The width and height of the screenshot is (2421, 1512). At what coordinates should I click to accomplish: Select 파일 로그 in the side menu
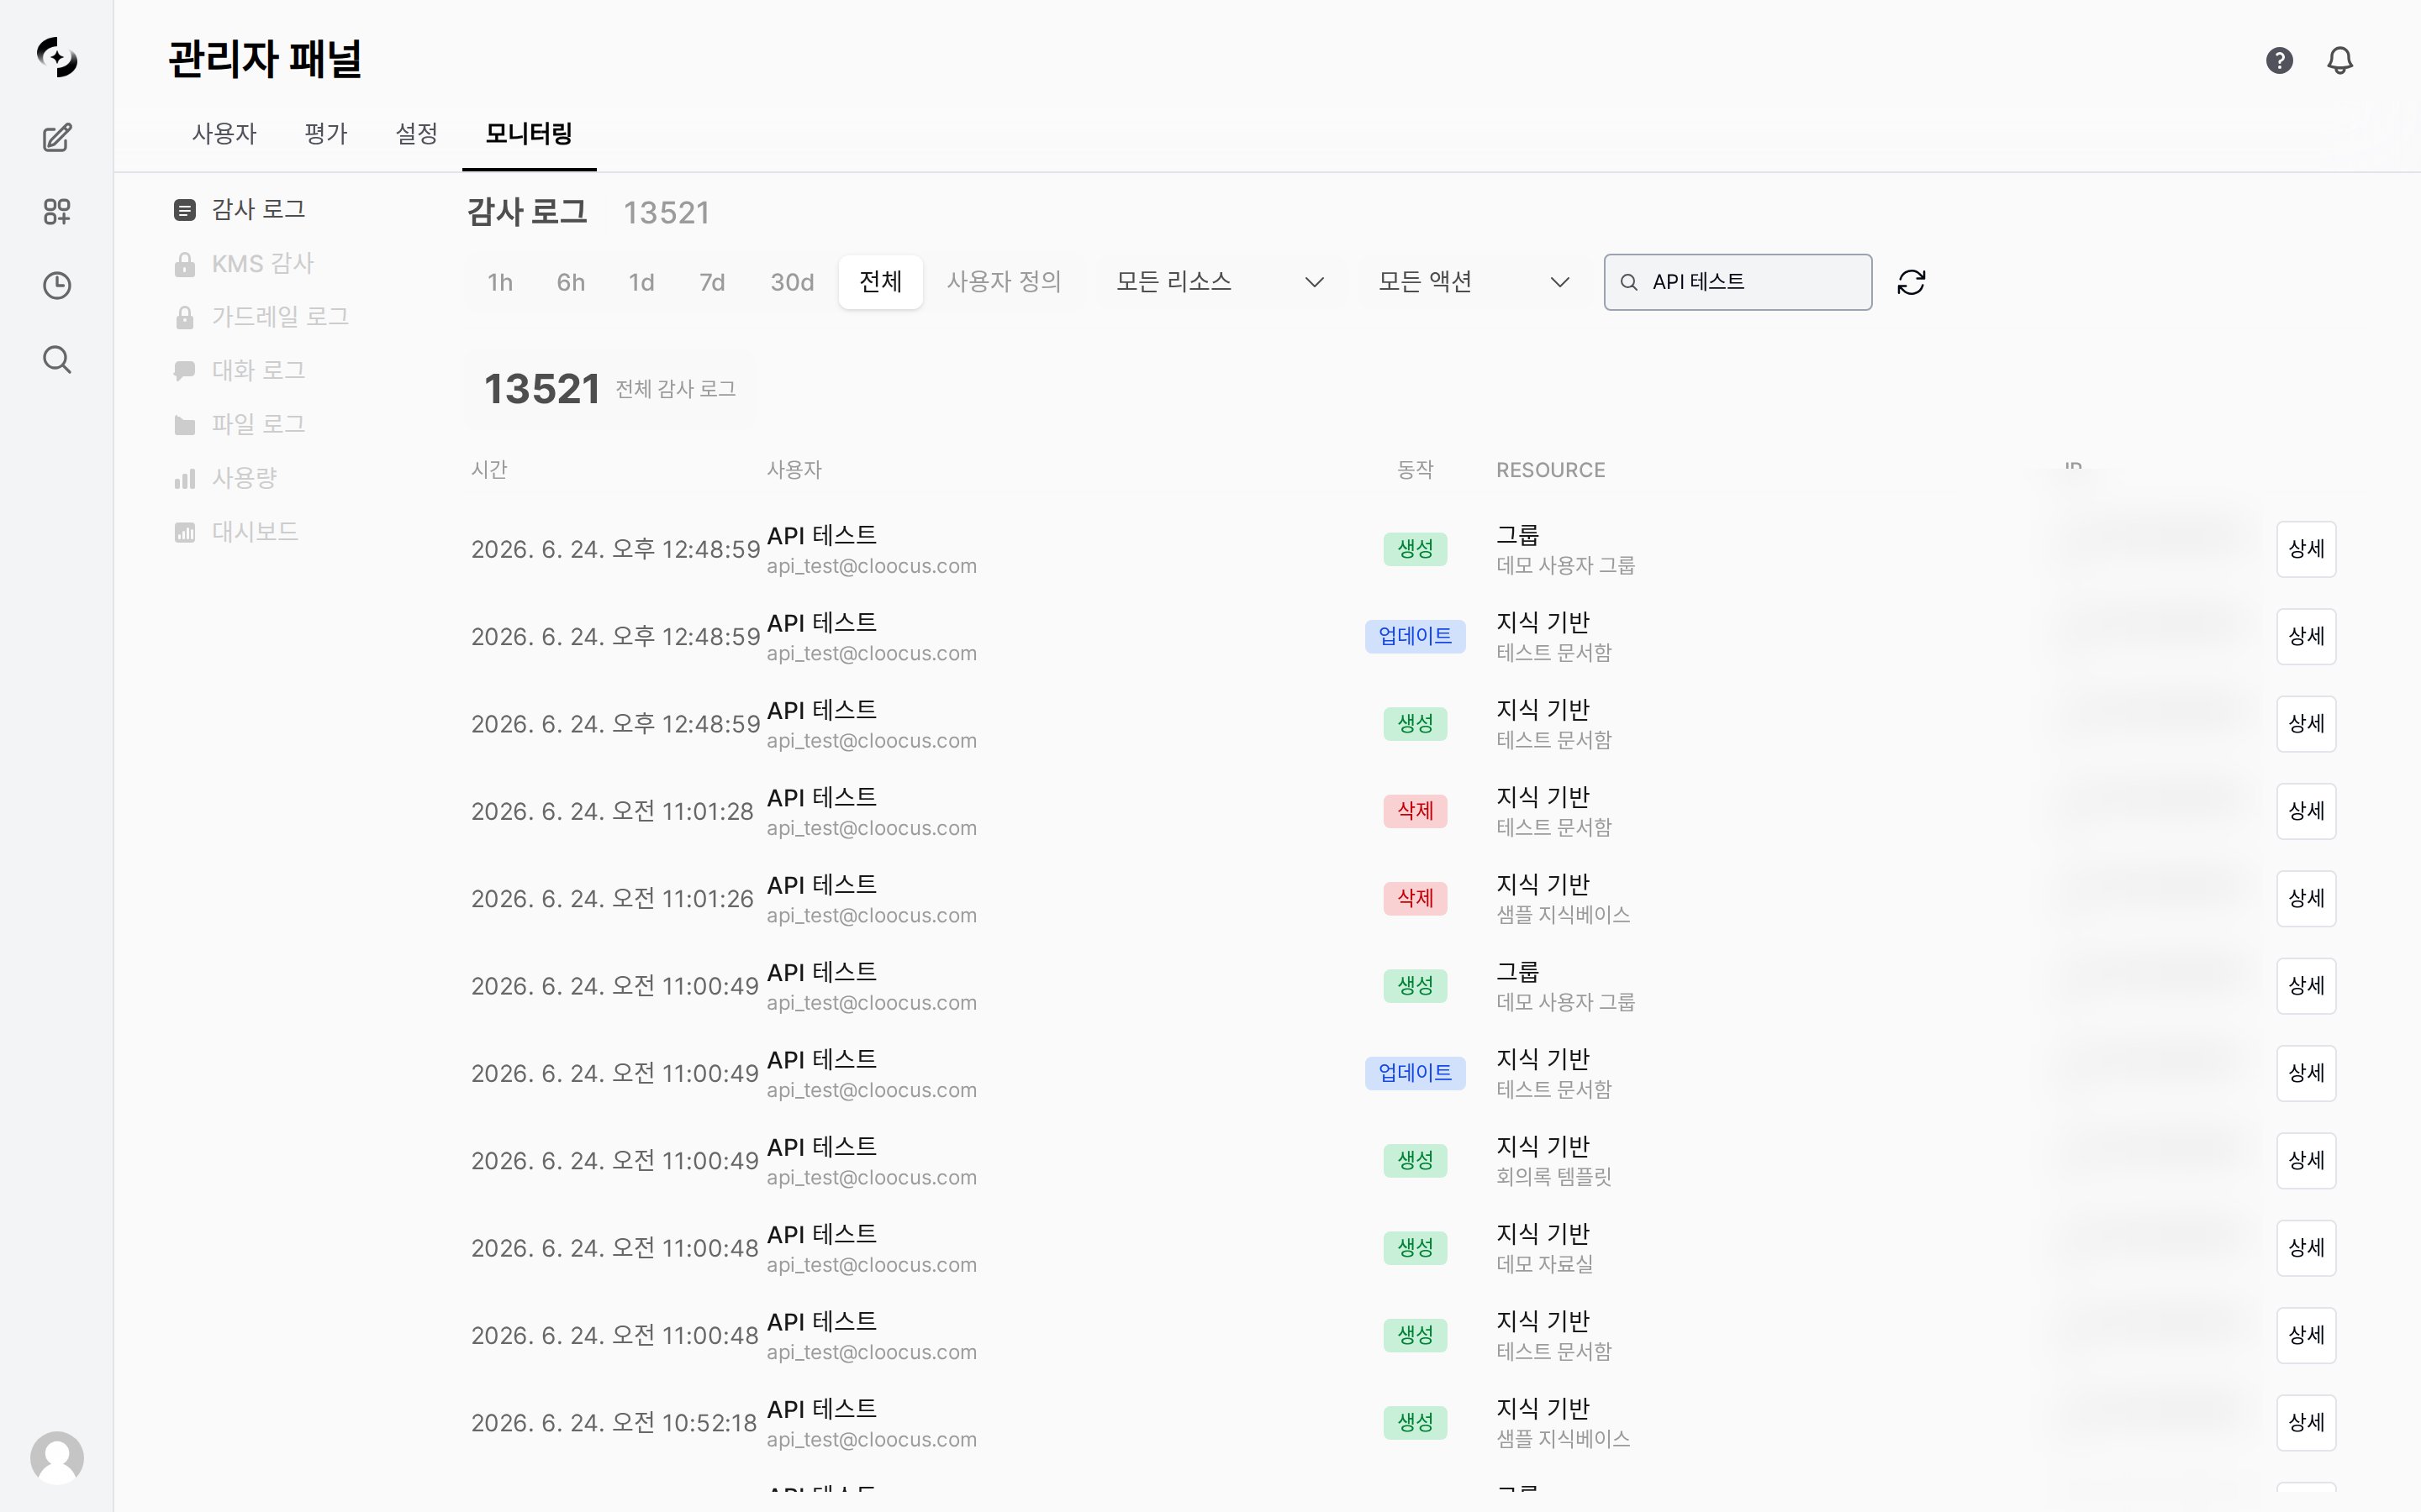239,425
